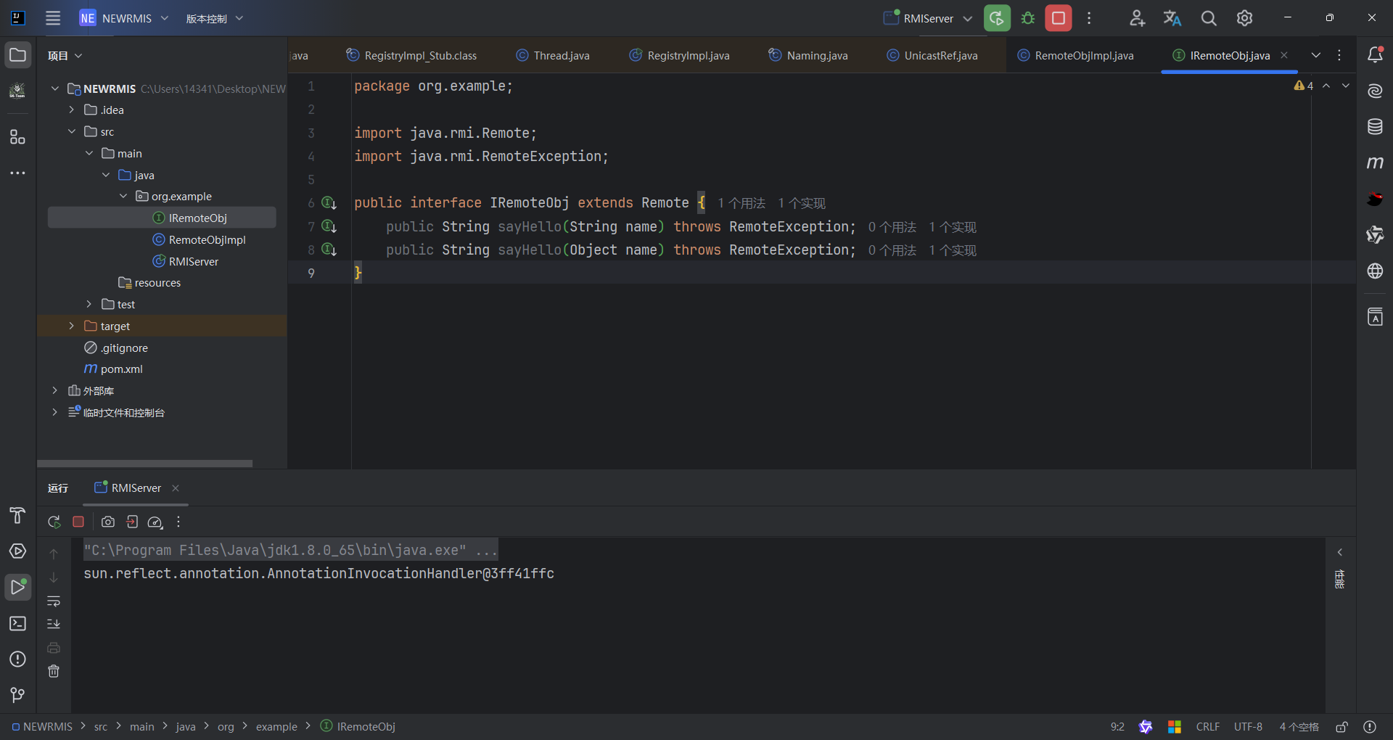Open Code With Me collaboration icon
The image size is (1393, 740).
click(x=1137, y=18)
